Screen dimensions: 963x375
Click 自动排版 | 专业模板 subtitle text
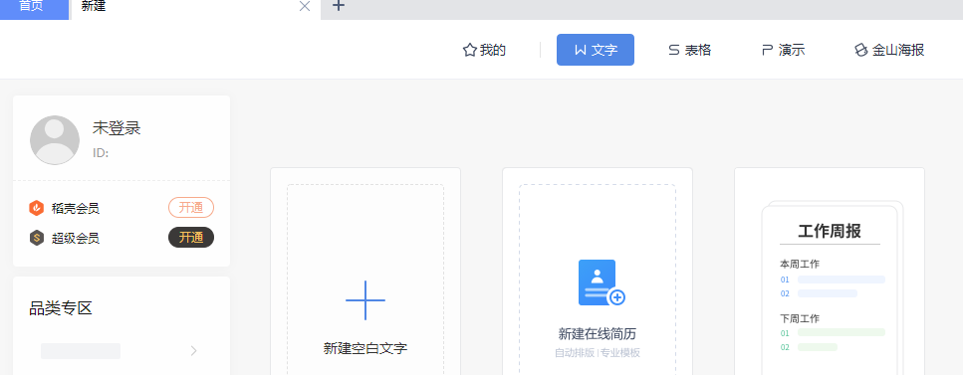coord(597,353)
